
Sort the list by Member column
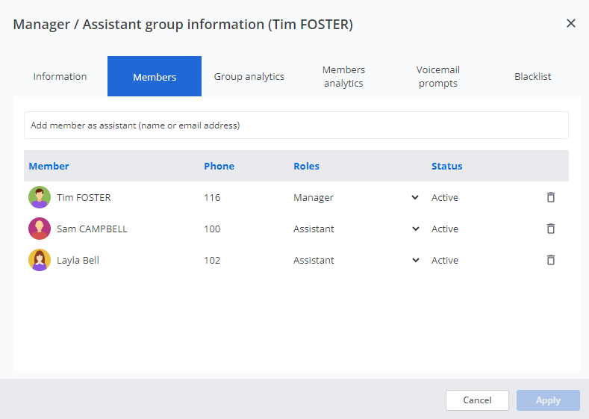(x=49, y=167)
